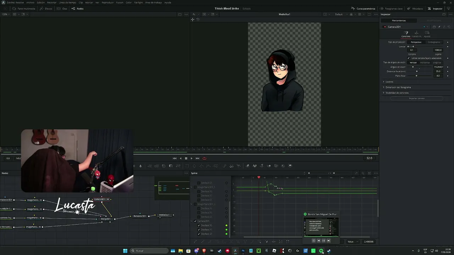Pause the song in the Spotify popup
This screenshot has width=454, height=255.
click(x=323, y=241)
